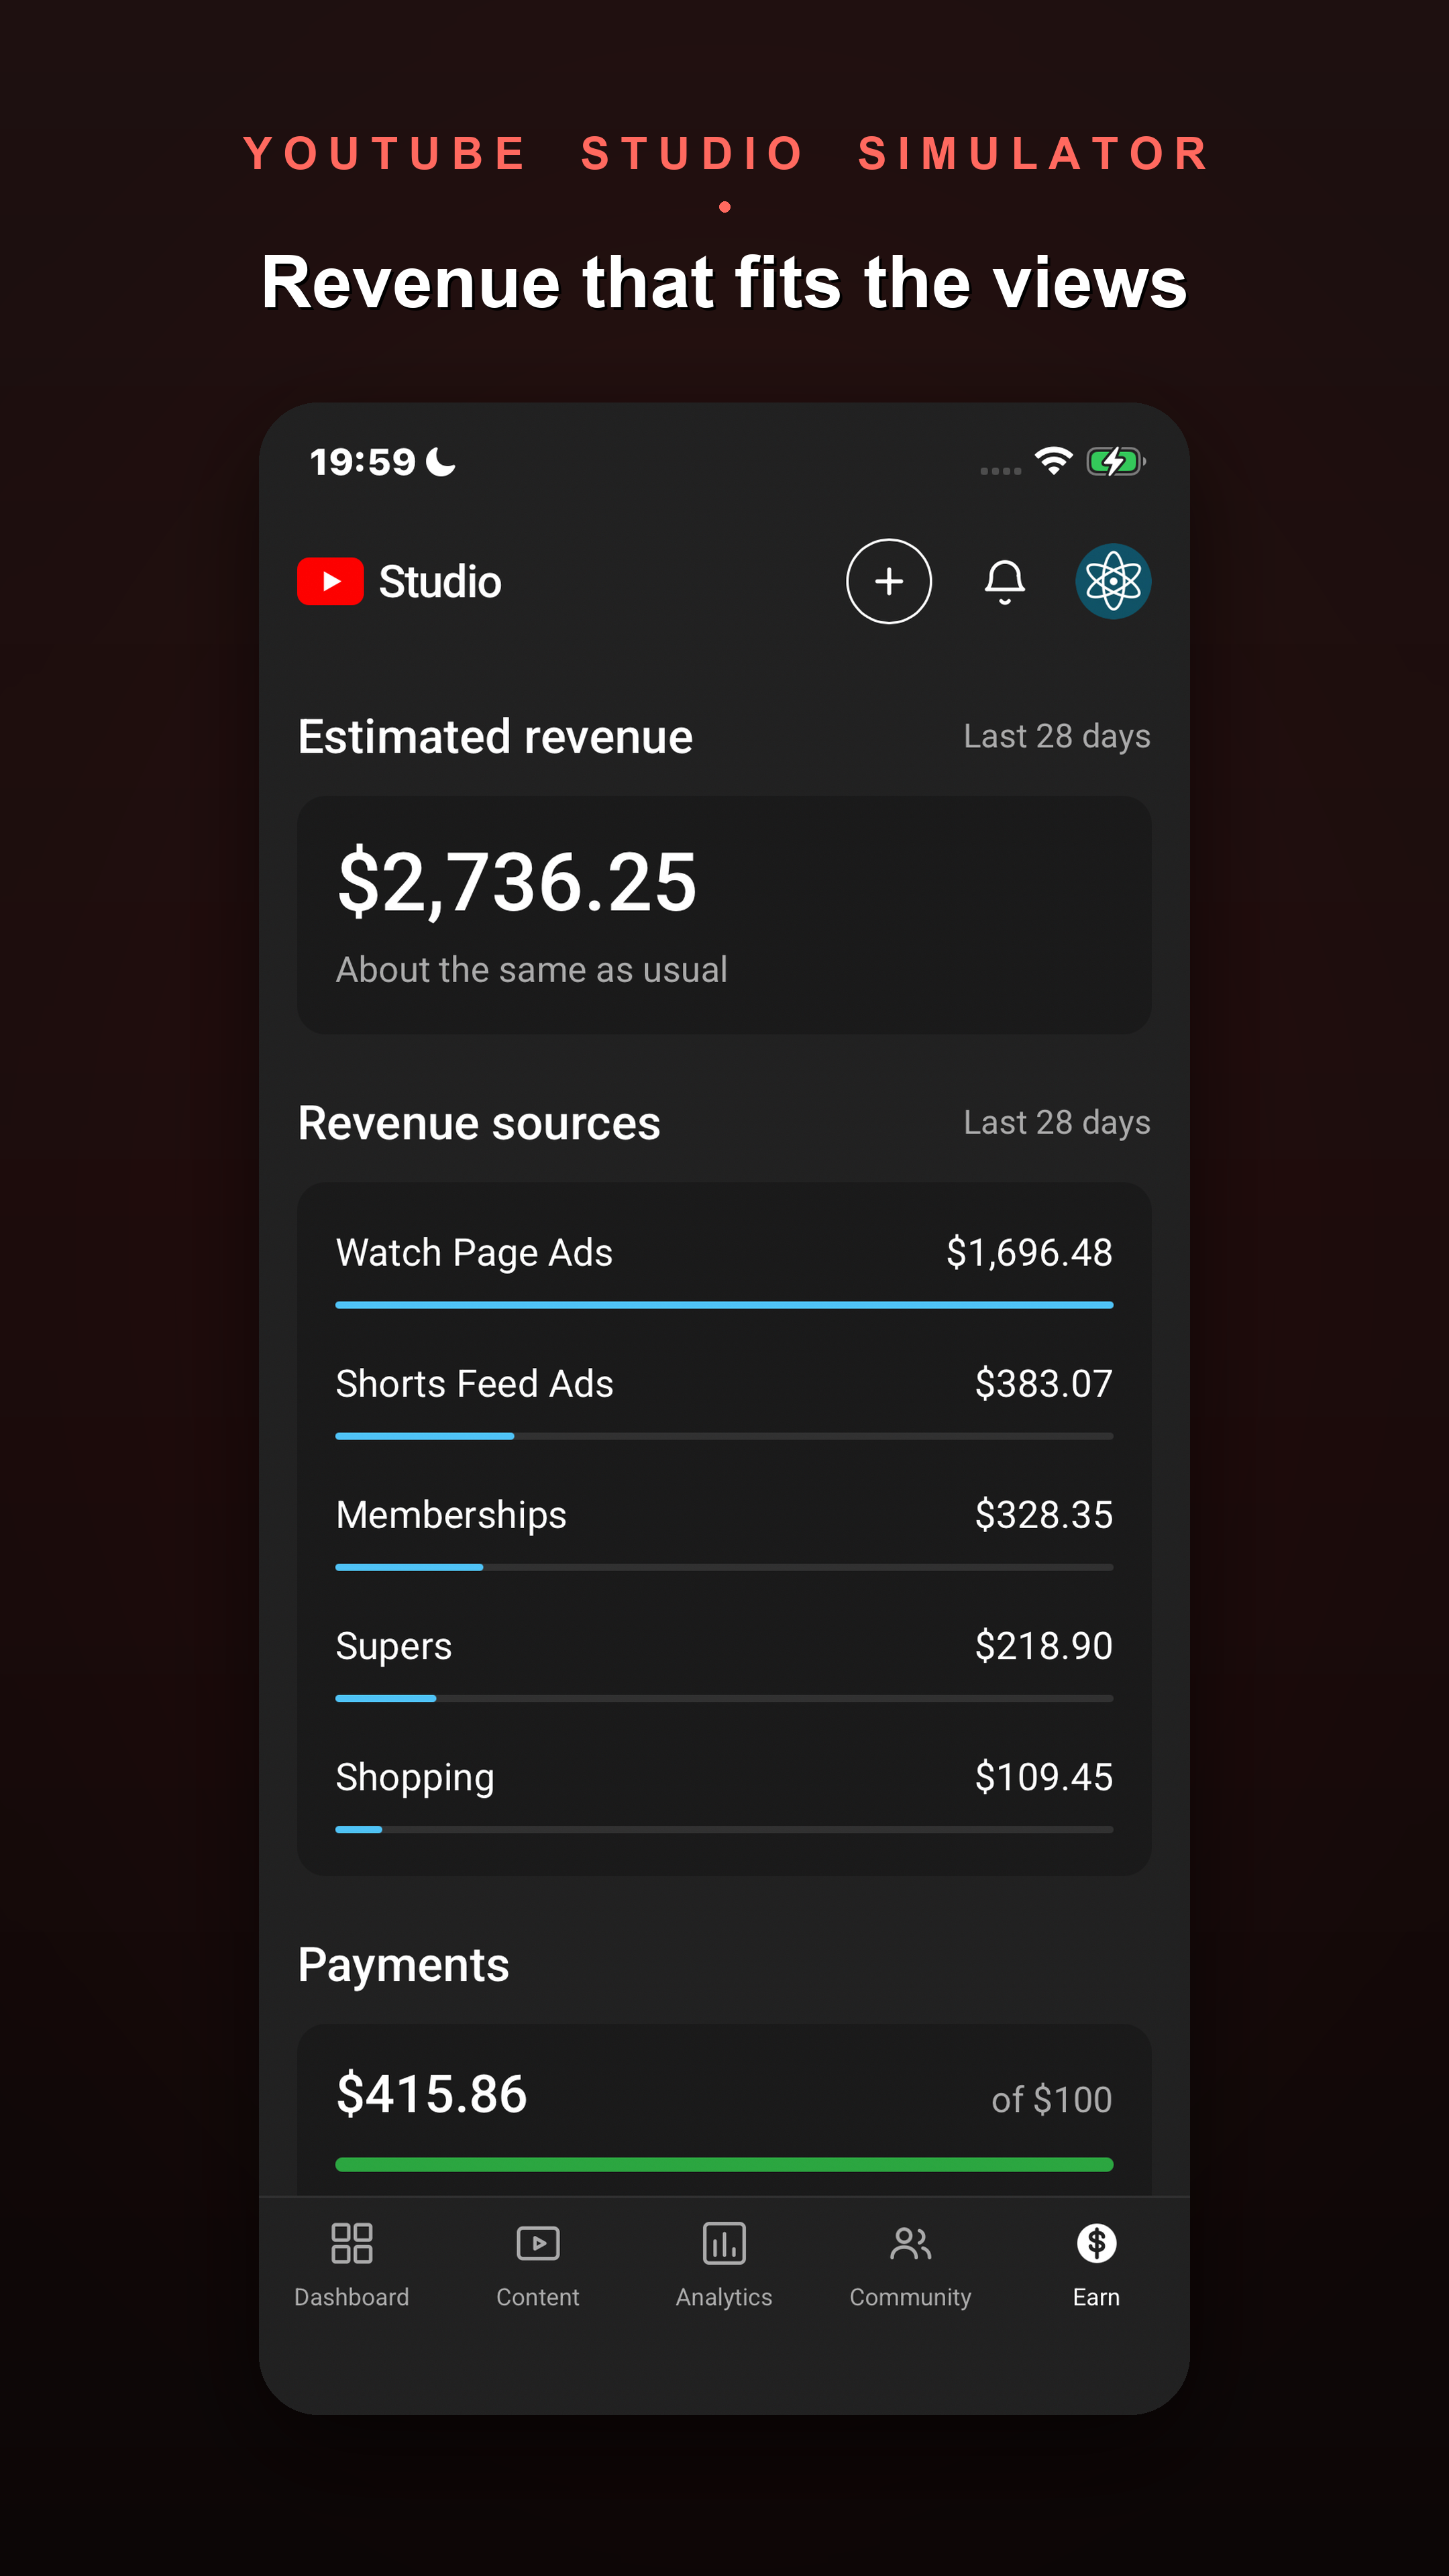Click the $383.07 amount

point(1043,1383)
